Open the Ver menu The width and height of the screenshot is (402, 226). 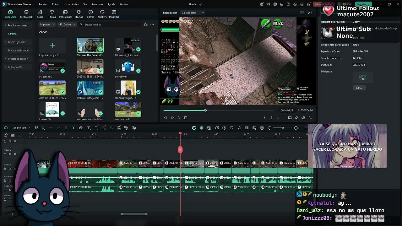coord(85,4)
